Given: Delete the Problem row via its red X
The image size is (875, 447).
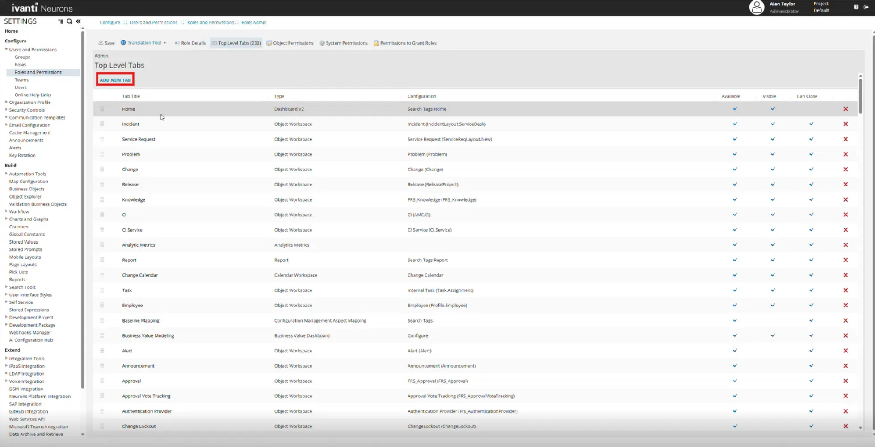Looking at the screenshot, I should pyautogui.click(x=846, y=154).
